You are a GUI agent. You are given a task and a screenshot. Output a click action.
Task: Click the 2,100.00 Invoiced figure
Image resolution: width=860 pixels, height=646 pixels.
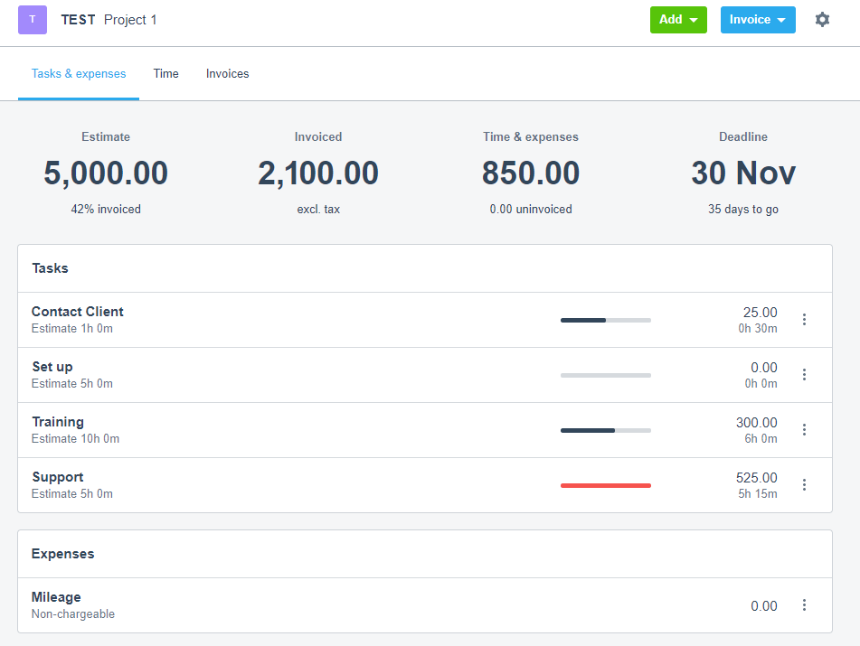point(317,173)
